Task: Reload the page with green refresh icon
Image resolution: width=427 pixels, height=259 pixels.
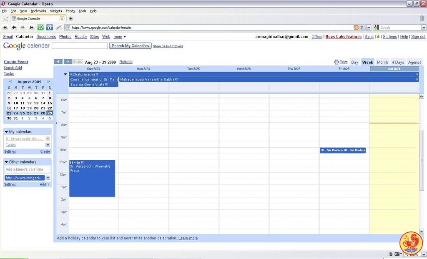Action: tap(40, 27)
